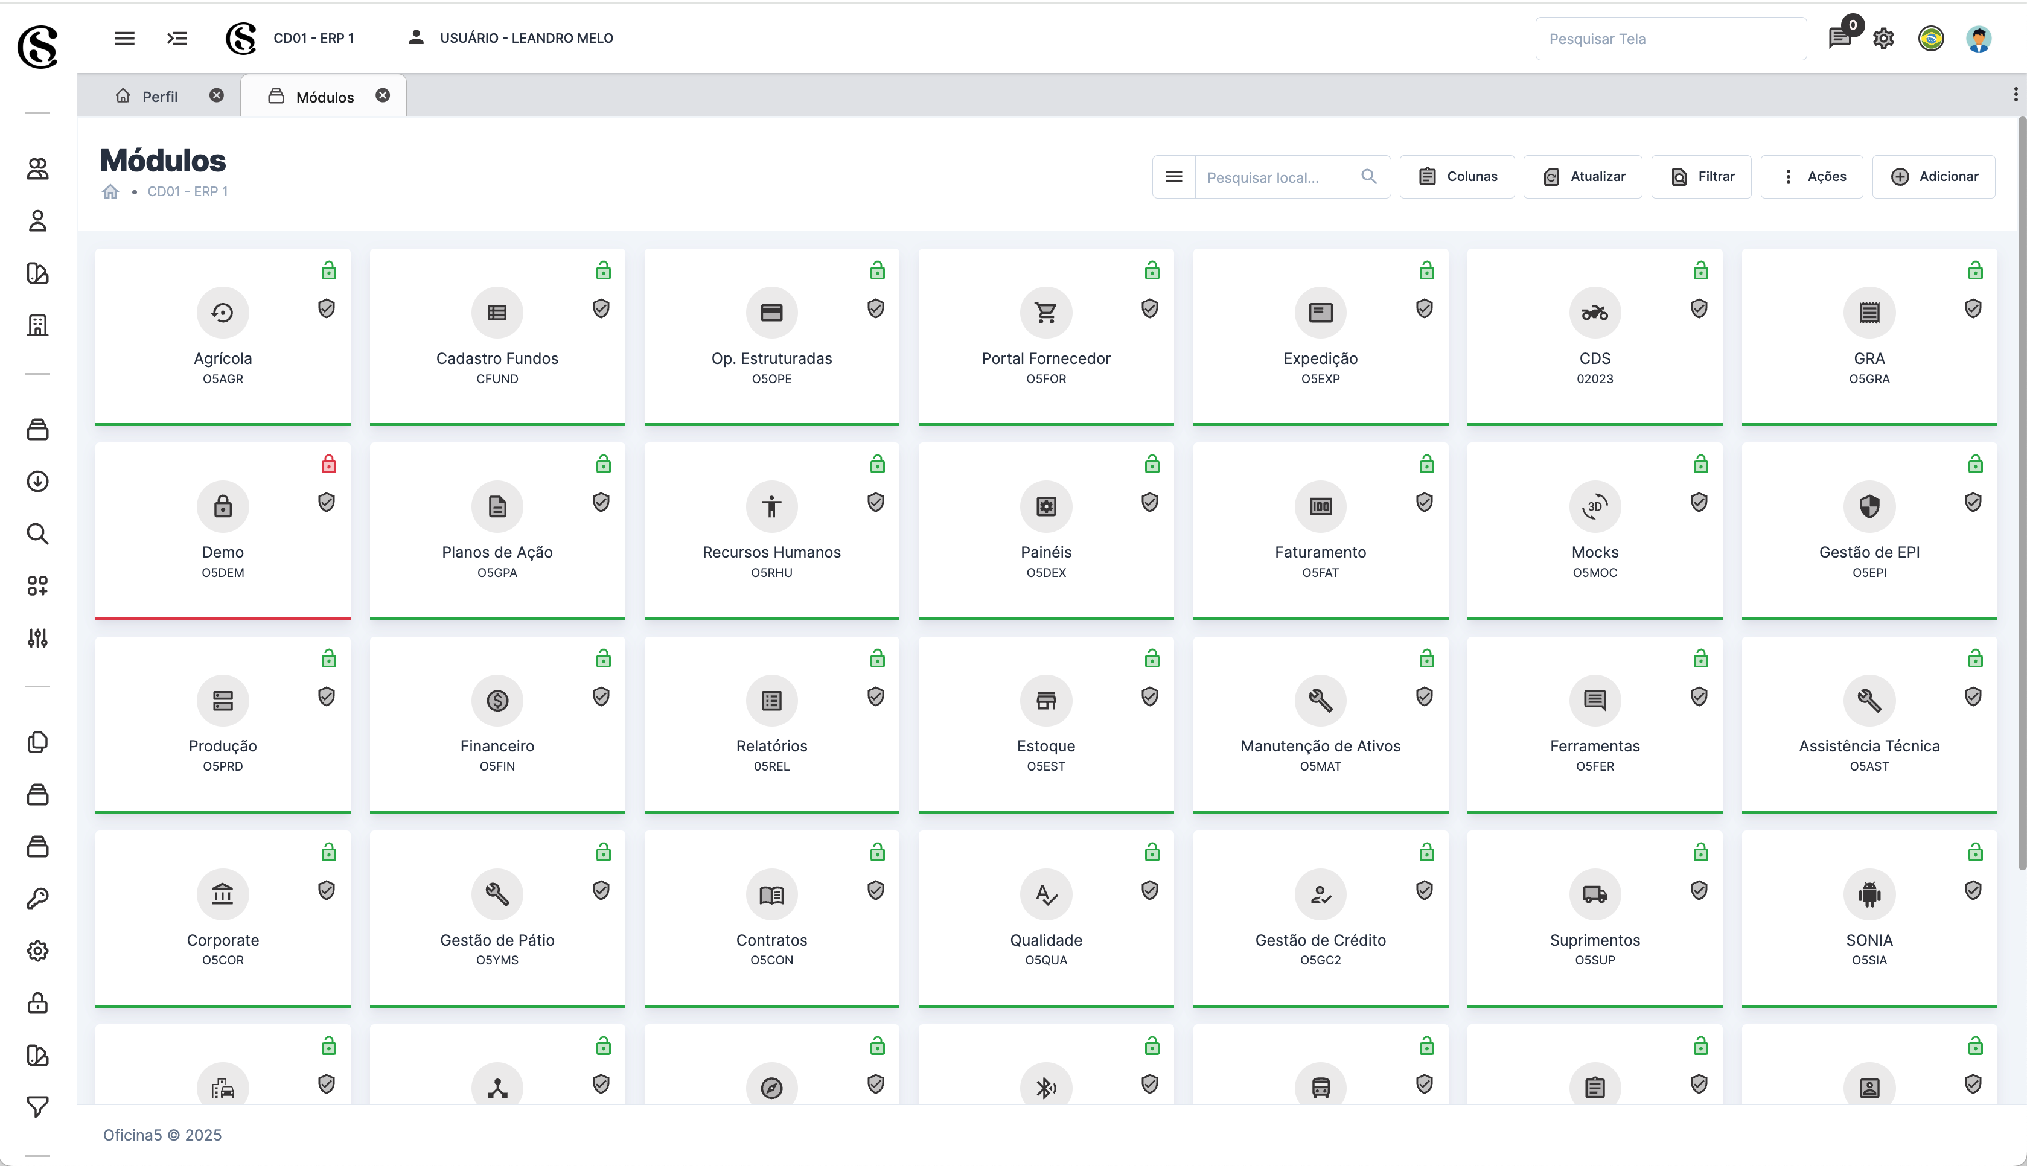Click the SONIA android module icon
The image size is (2027, 1166).
pyautogui.click(x=1868, y=894)
